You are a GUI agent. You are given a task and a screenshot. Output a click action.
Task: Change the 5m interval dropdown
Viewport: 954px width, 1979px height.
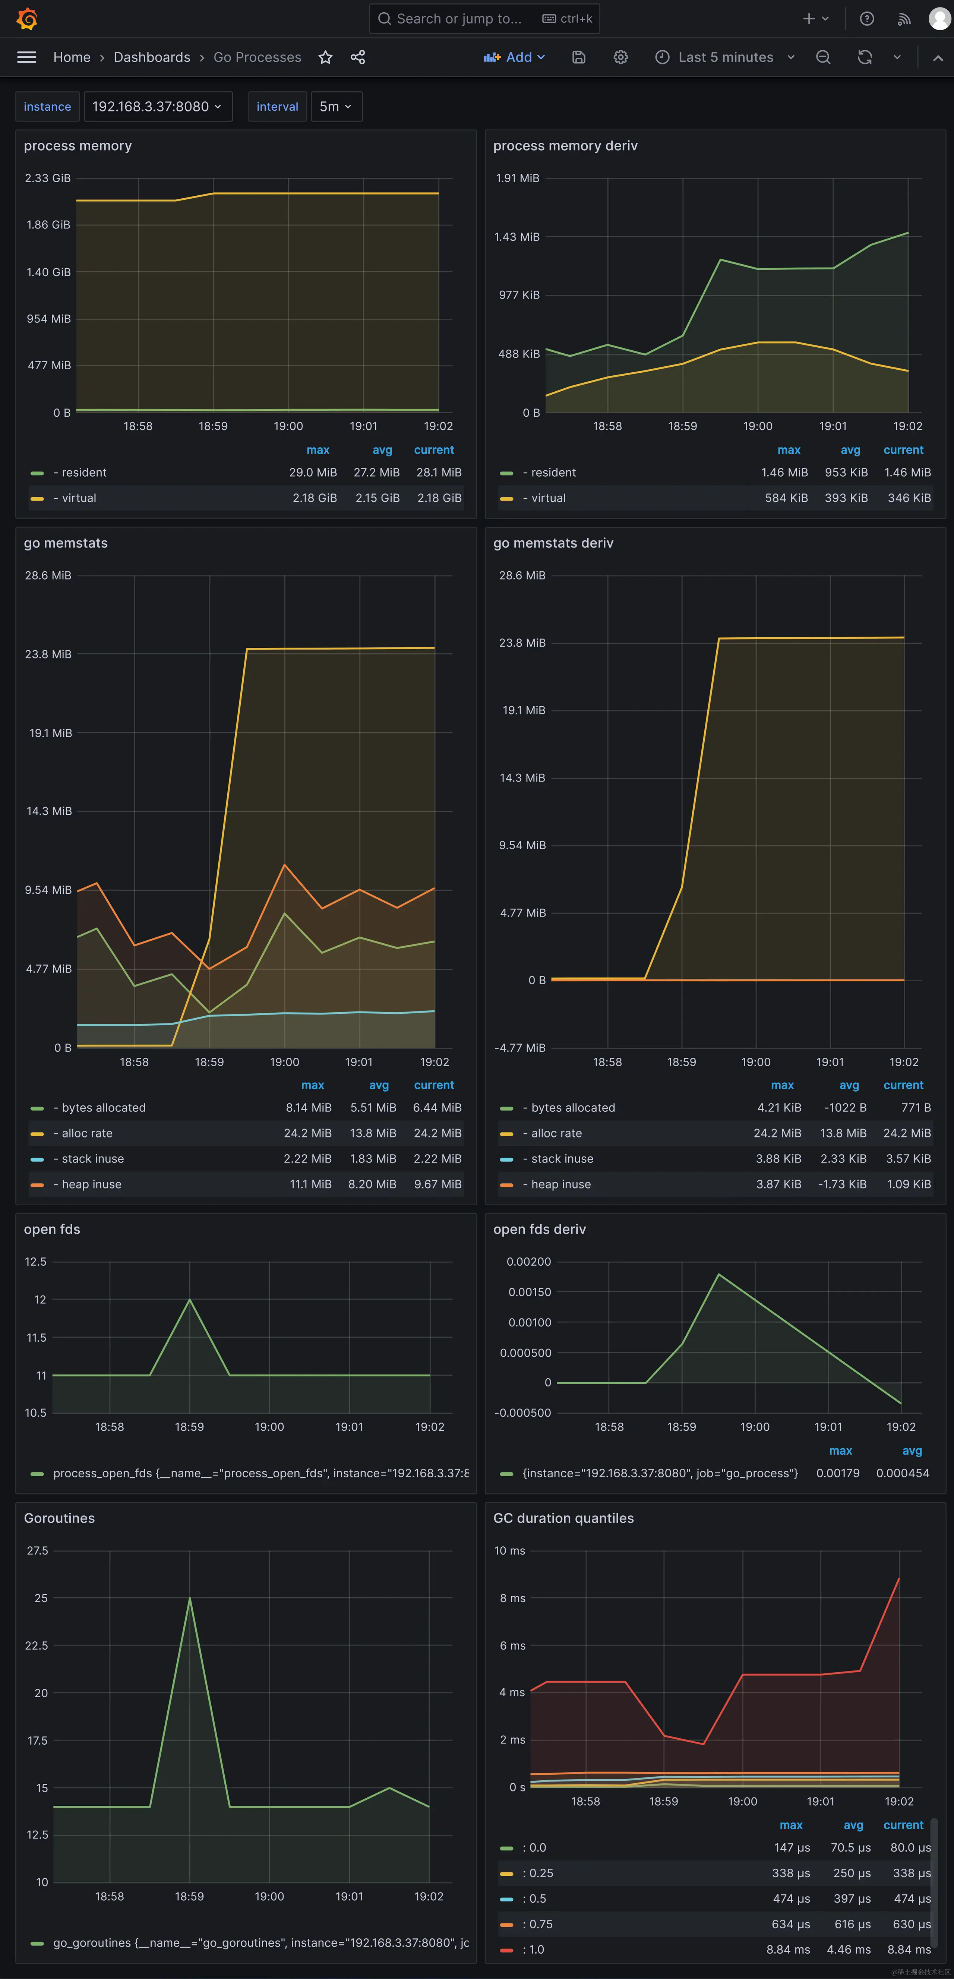(x=336, y=106)
